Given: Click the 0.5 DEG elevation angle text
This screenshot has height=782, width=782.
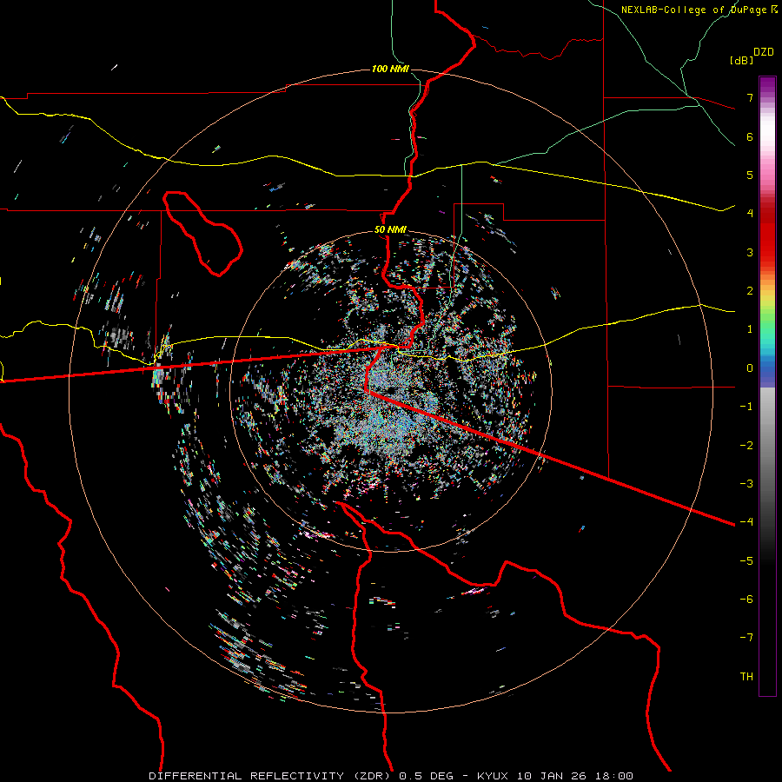Looking at the screenshot, I should (426, 776).
